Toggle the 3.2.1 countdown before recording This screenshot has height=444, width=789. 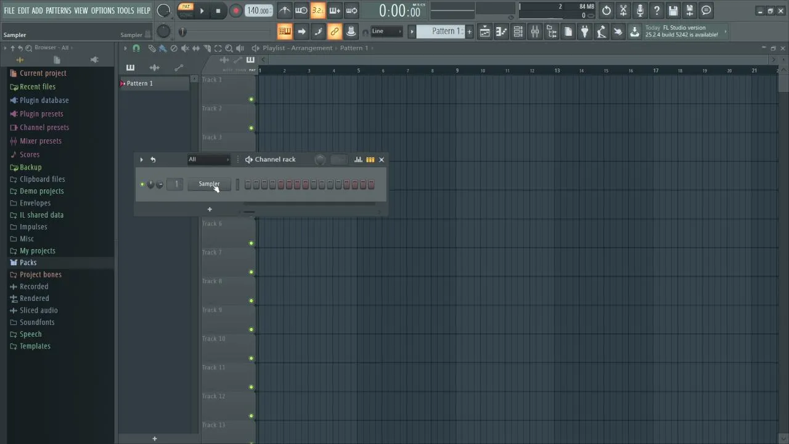pyautogui.click(x=317, y=10)
